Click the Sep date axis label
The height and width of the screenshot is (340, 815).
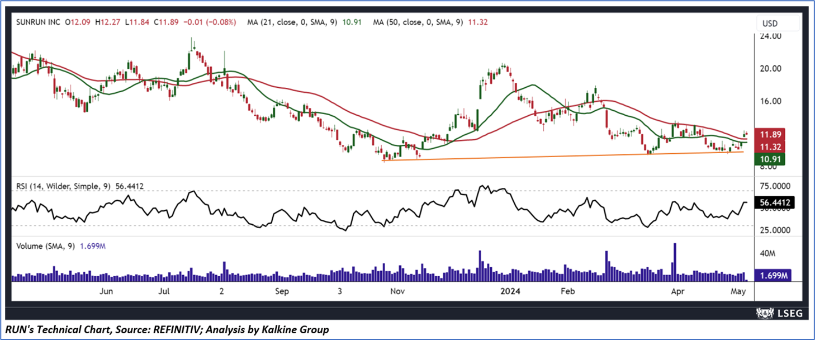coord(282,291)
